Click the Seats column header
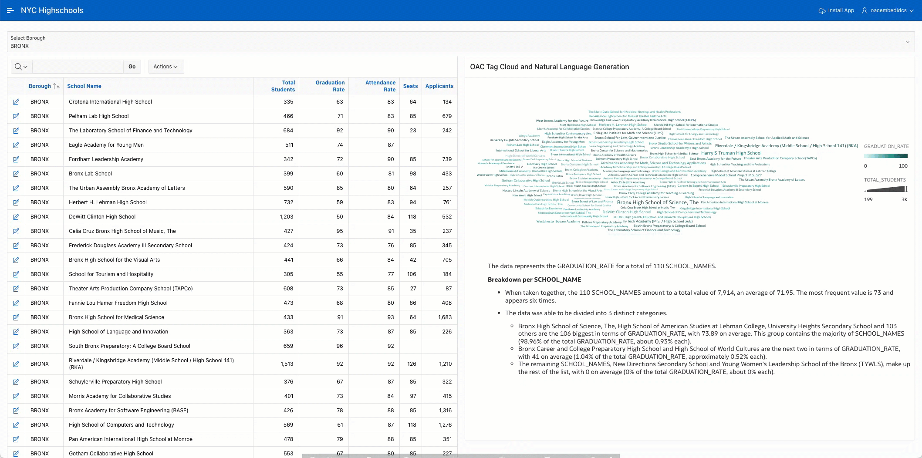922x458 pixels. (410, 86)
